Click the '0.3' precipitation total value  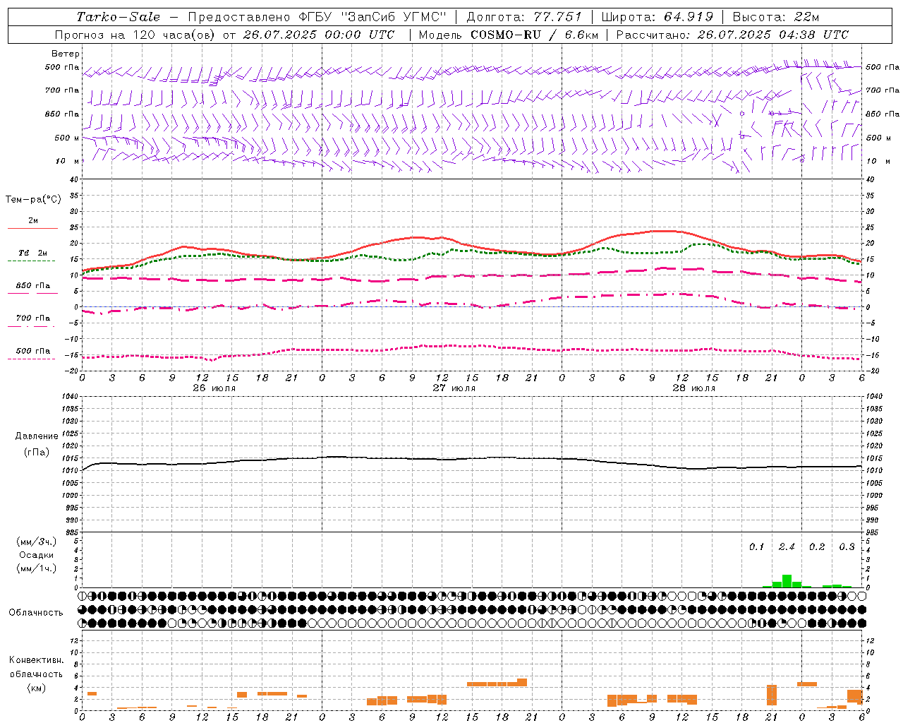pos(847,547)
